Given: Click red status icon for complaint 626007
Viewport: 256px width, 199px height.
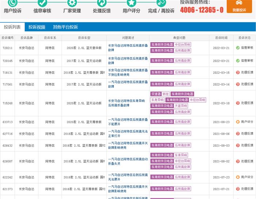Looking at the screenshot, I should (x=238, y=161).
